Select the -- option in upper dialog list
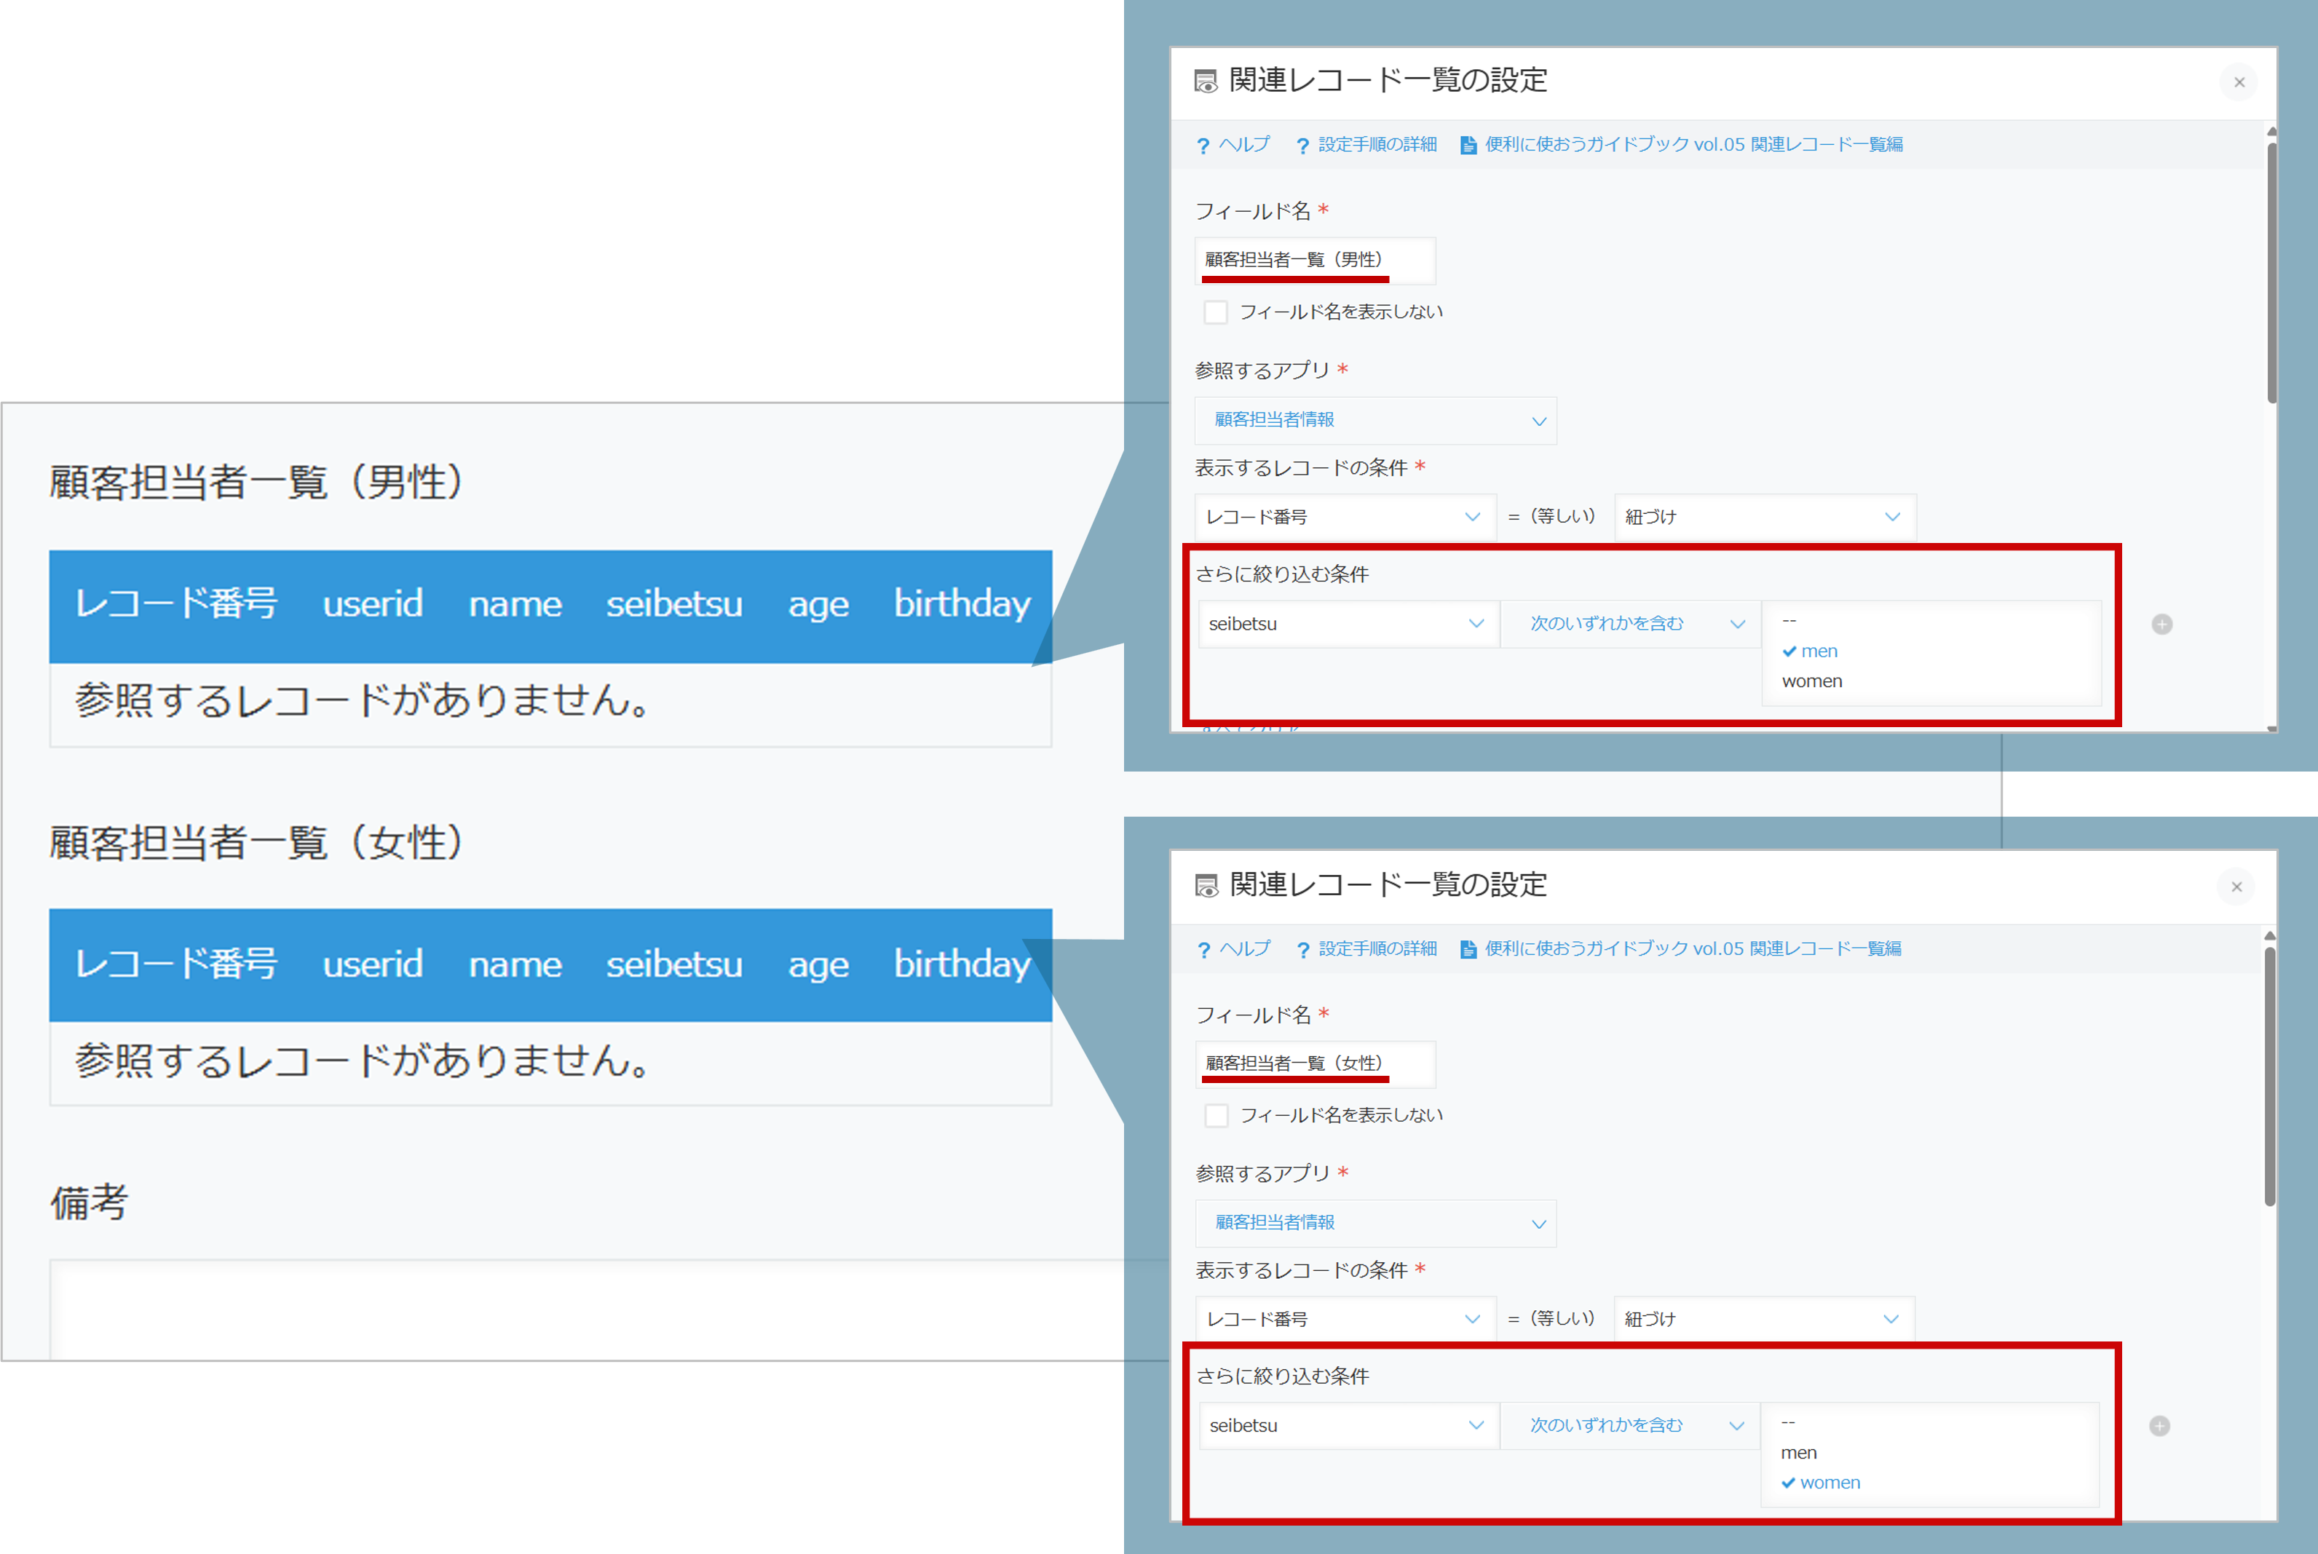2318x1554 pixels. [1789, 622]
